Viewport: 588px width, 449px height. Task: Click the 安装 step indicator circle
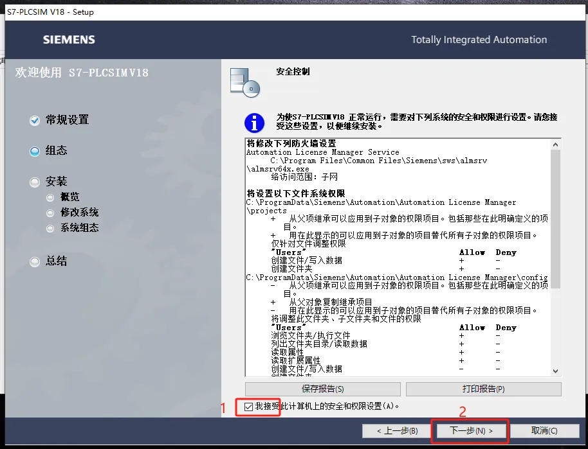[35, 182]
